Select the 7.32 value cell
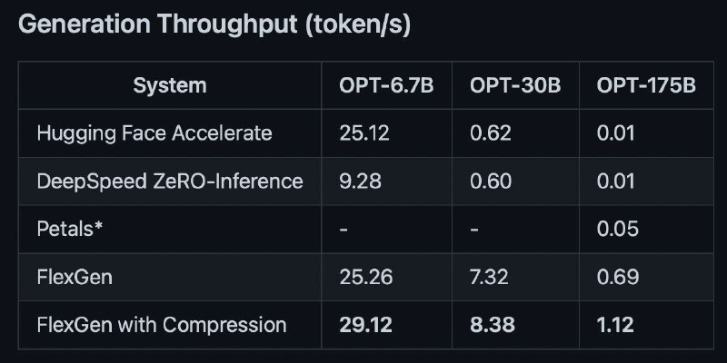The width and height of the screenshot is (727, 363). pyautogui.click(x=489, y=278)
